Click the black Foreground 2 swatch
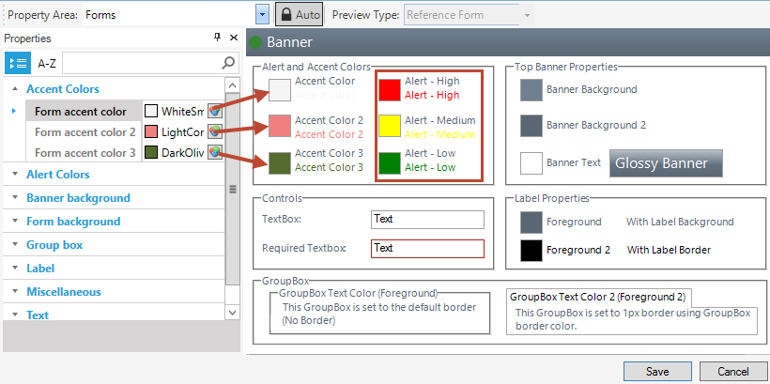Viewport: 770px width, 384px height. [x=531, y=251]
